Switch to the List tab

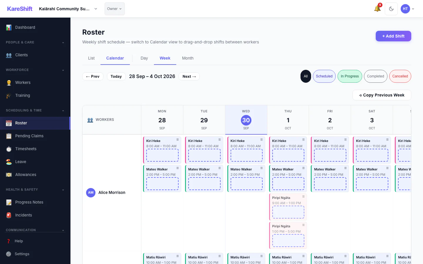pyautogui.click(x=91, y=58)
